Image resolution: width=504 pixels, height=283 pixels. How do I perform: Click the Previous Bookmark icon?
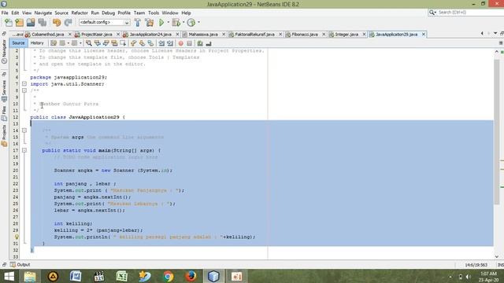click(x=134, y=43)
